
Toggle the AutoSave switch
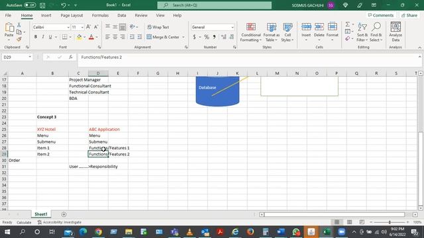30,5
